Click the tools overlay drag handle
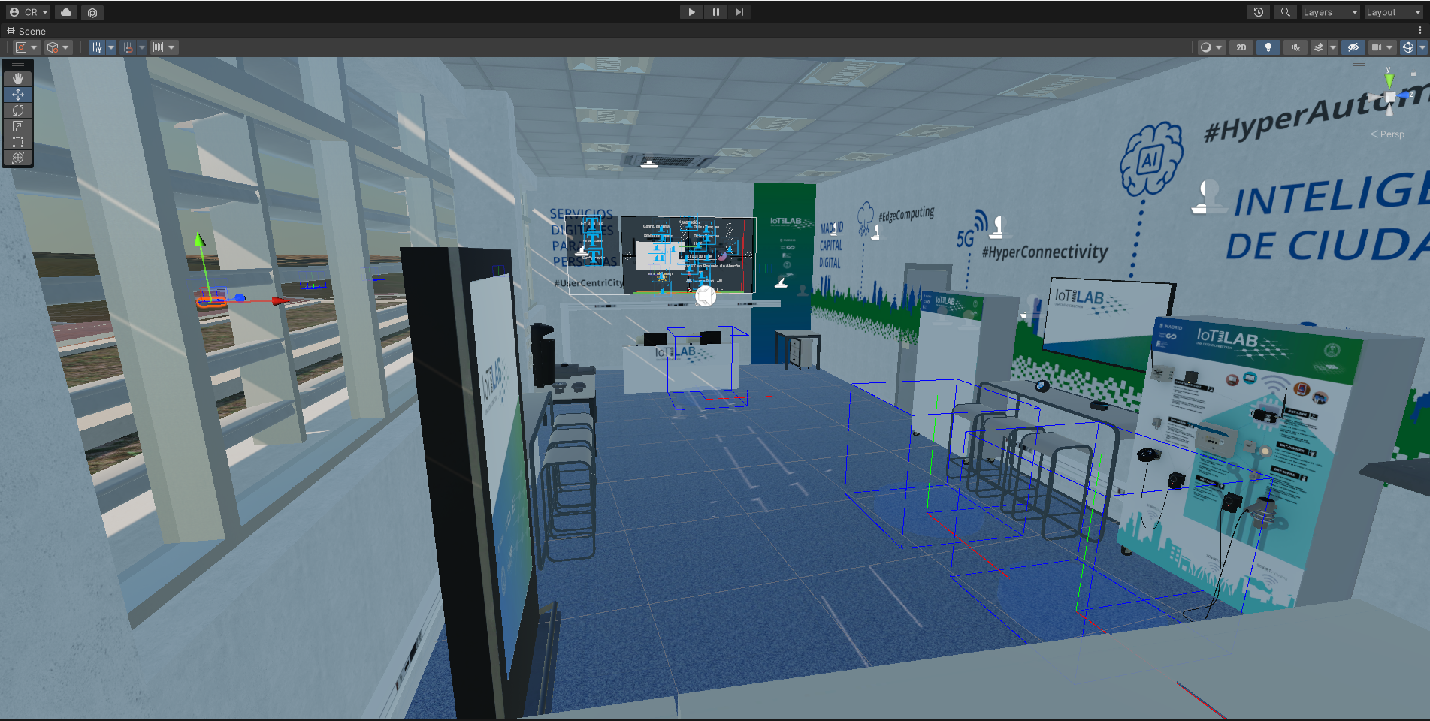The height and width of the screenshot is (721, 1430). 18,65
